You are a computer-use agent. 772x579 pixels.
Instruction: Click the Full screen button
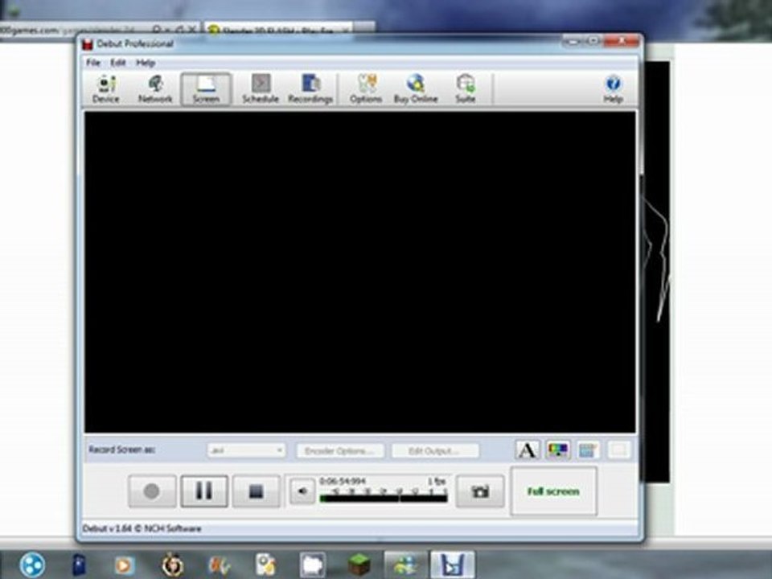click(553, 491)
